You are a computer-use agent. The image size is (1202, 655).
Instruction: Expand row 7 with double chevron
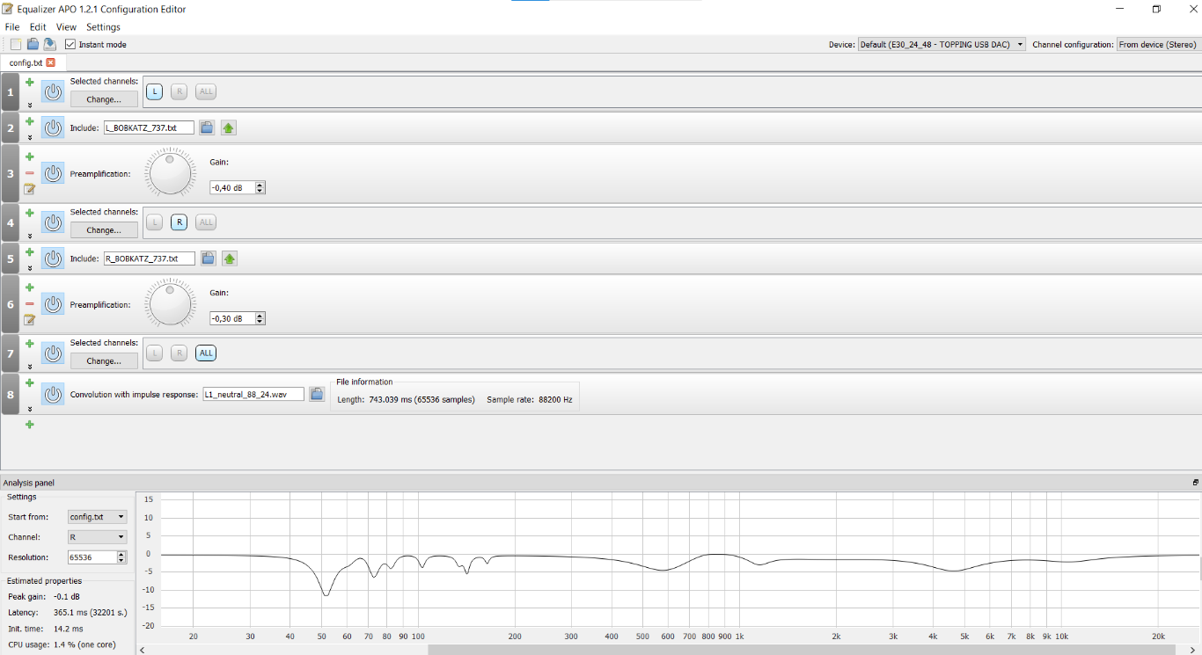point(29,367)
